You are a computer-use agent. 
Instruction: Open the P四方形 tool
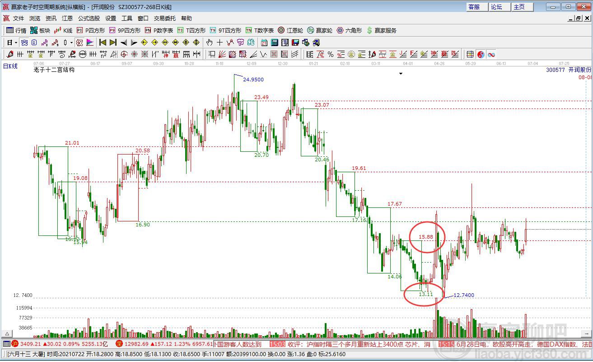coord(91,30)
